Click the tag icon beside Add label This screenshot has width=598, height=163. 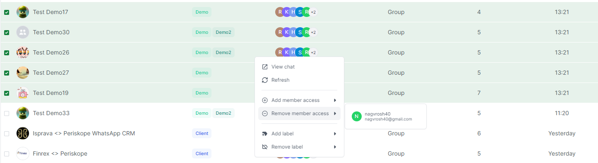click(x=265, y=134)
